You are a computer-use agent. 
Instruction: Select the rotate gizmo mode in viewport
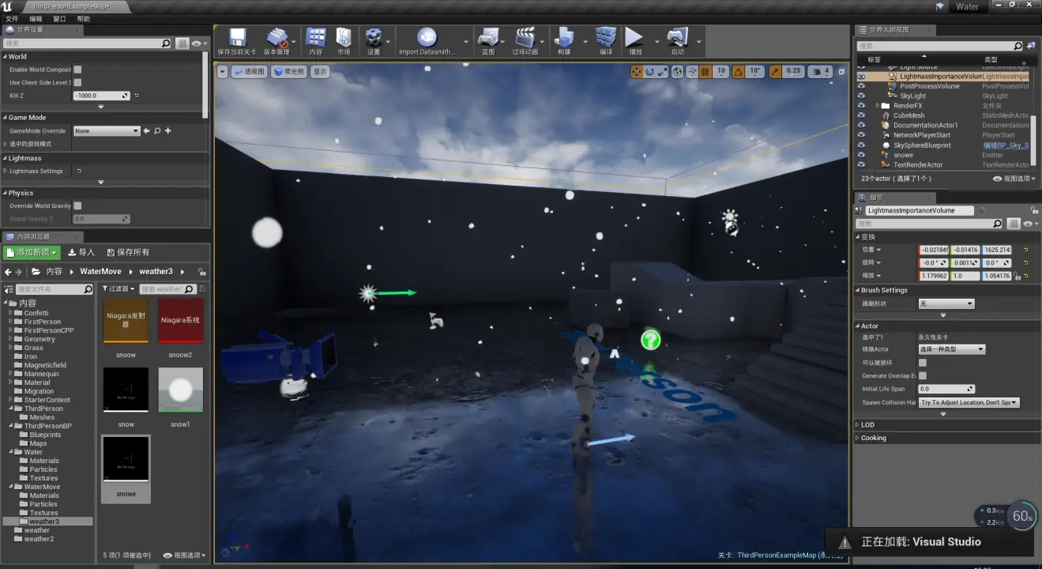(649, 71)
